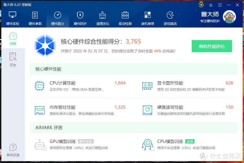Open the hamburger main menu
Viewport: 244px width, 163px height.
point(220,5)
